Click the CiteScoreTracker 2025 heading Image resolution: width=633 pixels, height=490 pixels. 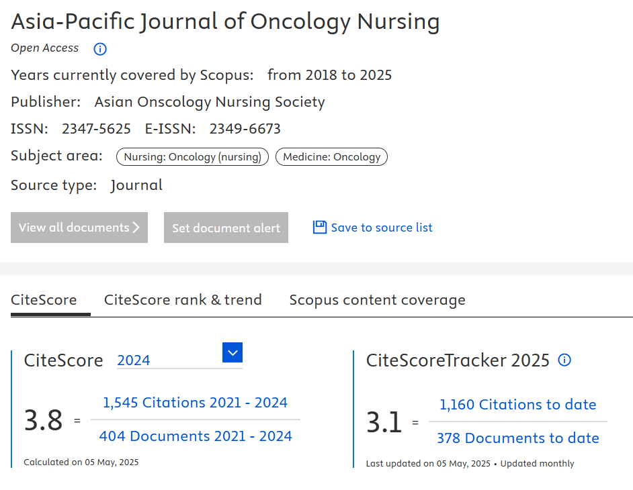coord(458,360)
